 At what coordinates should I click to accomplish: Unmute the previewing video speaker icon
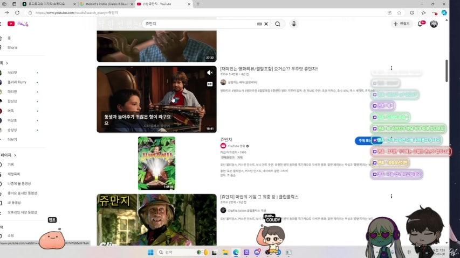[209, 73]
